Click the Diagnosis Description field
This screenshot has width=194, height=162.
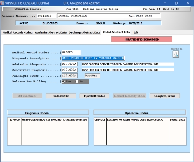pyautogui.click(x=93, y=58)
